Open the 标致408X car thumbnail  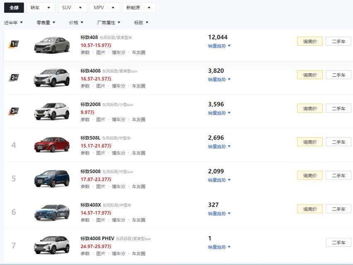[52, 212]
